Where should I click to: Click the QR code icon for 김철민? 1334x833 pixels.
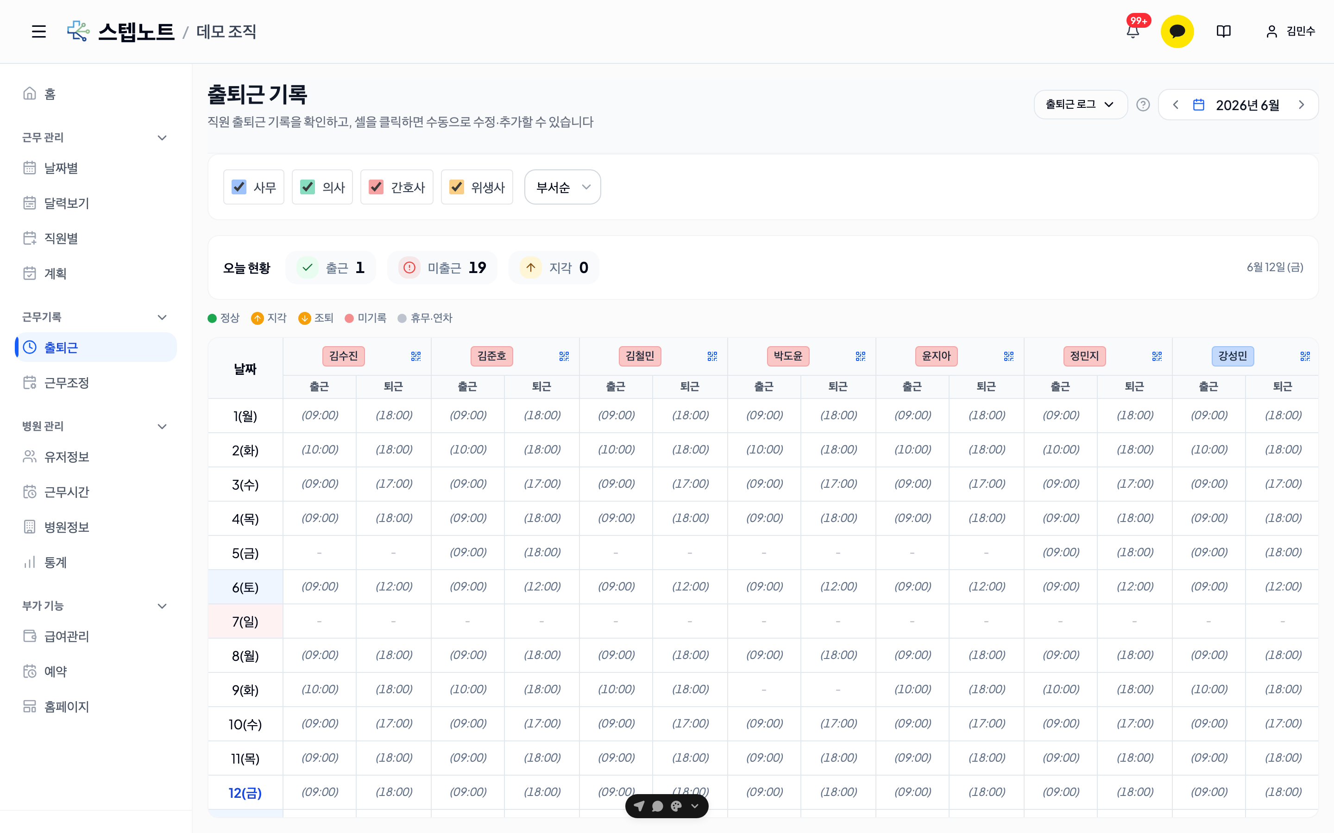coord(712,356)
